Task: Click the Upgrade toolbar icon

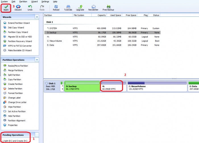Action: (80, 7)
